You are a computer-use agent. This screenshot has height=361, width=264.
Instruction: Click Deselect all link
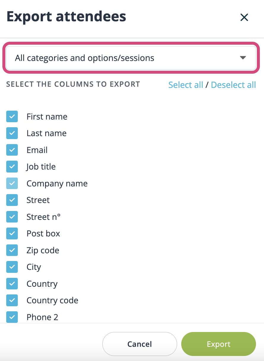233,85
